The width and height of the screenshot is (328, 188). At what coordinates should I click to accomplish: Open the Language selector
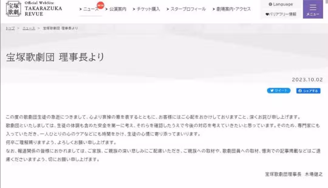tap(281, 4)
